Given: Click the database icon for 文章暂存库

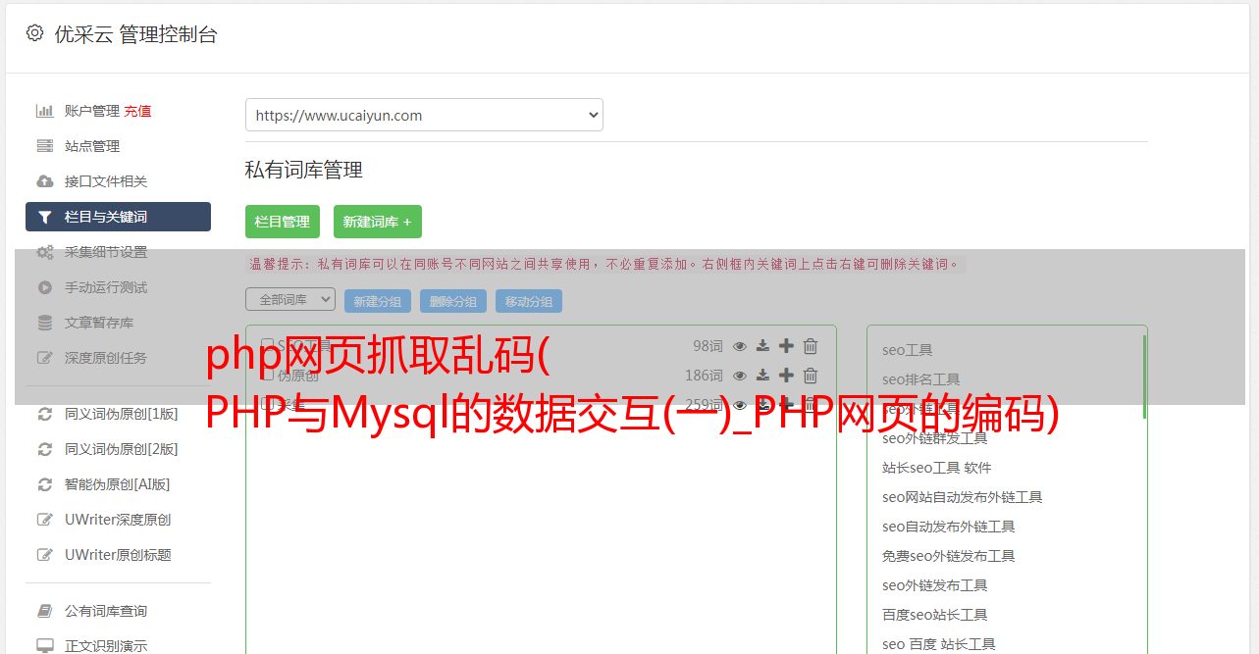Looking at the screenshot, I should point(45,323).
